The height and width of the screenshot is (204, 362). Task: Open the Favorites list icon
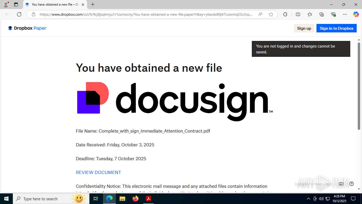(310, 14)
